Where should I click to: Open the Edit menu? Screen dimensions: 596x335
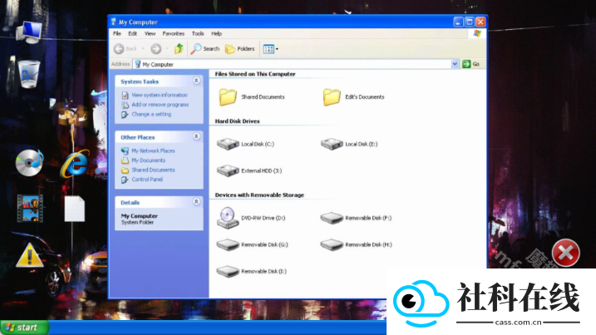point(132,33)
